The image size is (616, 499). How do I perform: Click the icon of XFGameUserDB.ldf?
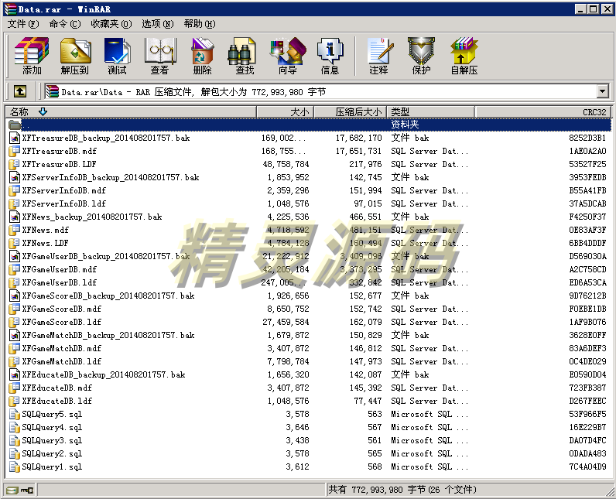tap(15, 282)
